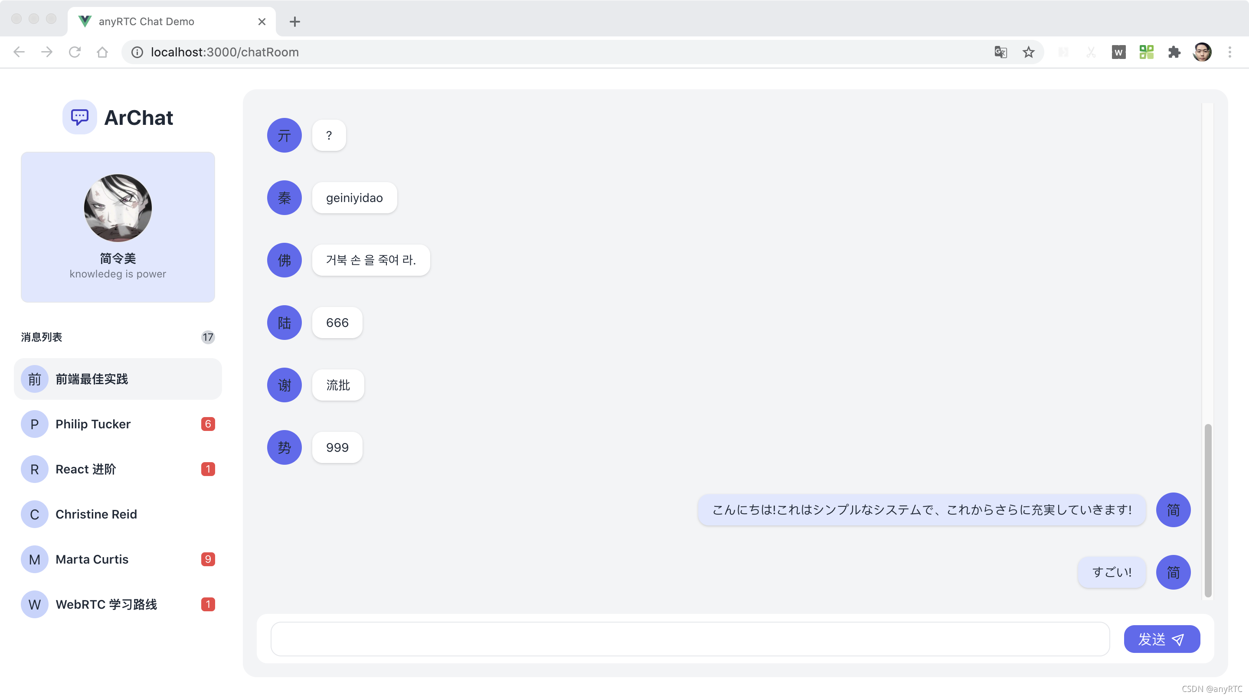This screenshot has width=1249, height=698.
Task: Open the Google Translate icon in address bar
Action: [x=1000, y=52]
